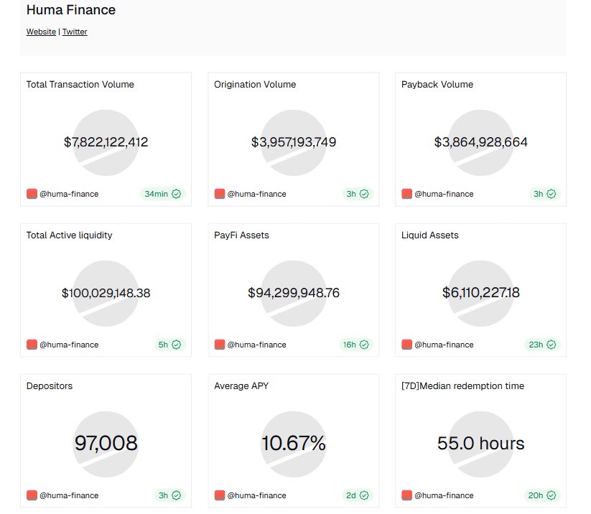The image size is (591, 514).
Task: Select the 10.67% APY value
Action: pos(294,443)
